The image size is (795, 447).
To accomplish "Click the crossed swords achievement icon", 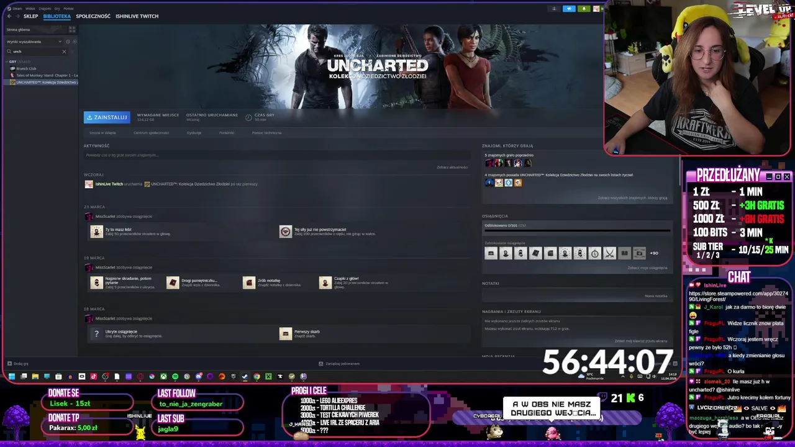I will [609, 253].
